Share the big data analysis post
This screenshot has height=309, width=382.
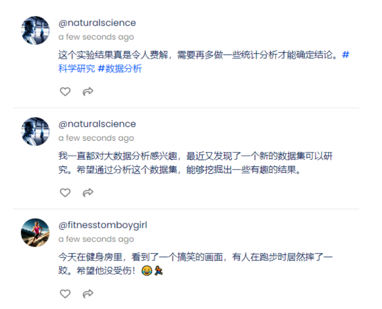point(88,192)
